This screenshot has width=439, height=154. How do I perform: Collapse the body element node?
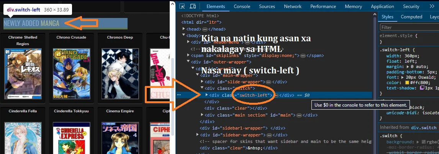click(184, 35)
